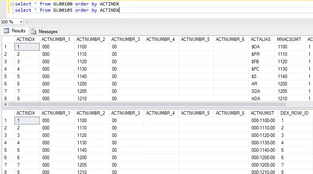Open the 100% zoom dropdown

(21, 22)
